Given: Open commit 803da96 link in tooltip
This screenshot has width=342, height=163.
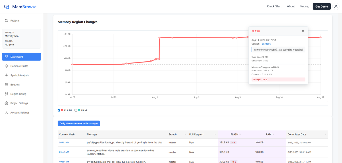Looking at the screenshot, I should tap(266, 44).
